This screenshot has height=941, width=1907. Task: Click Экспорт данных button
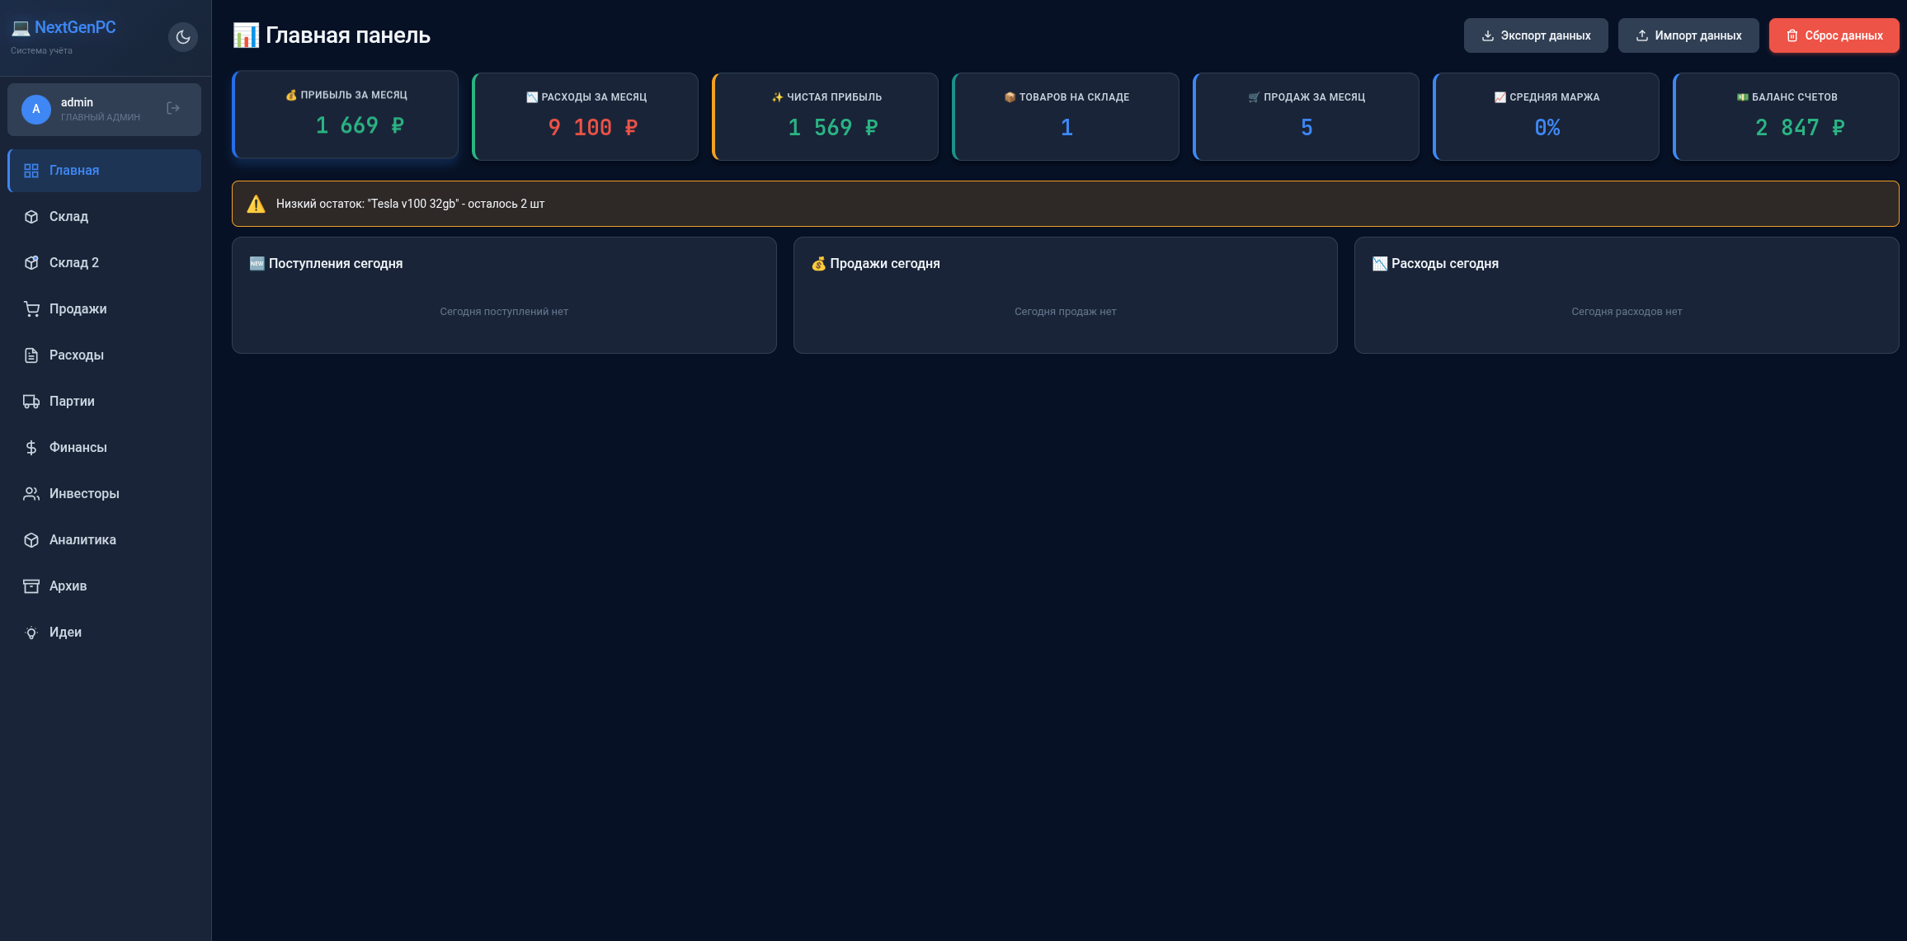[x=1536, y=35]
